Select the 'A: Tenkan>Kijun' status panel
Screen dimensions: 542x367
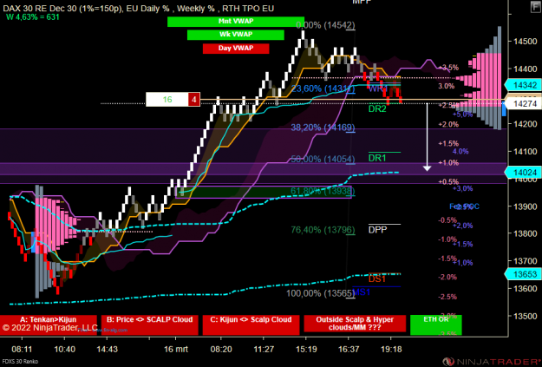tap(49, 324)
